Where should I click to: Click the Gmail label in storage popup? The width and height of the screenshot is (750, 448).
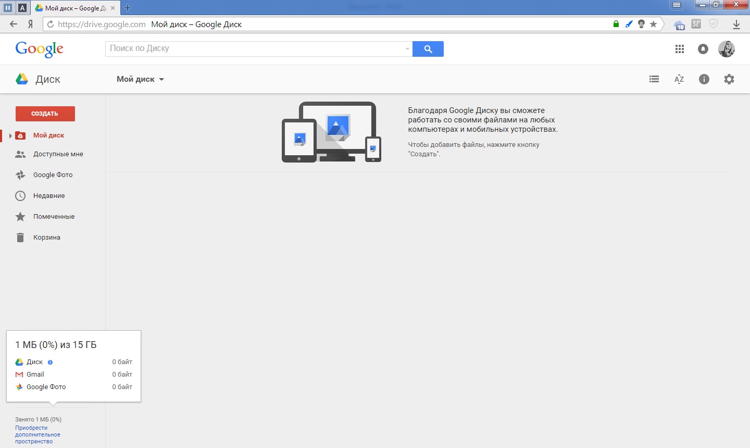[35, 375]
